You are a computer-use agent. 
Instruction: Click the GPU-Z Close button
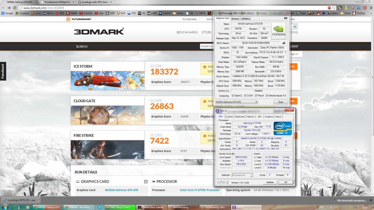(x=280, y=102)
